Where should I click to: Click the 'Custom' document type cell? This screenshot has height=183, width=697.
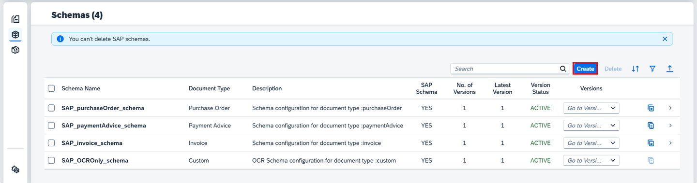[199, 160]
